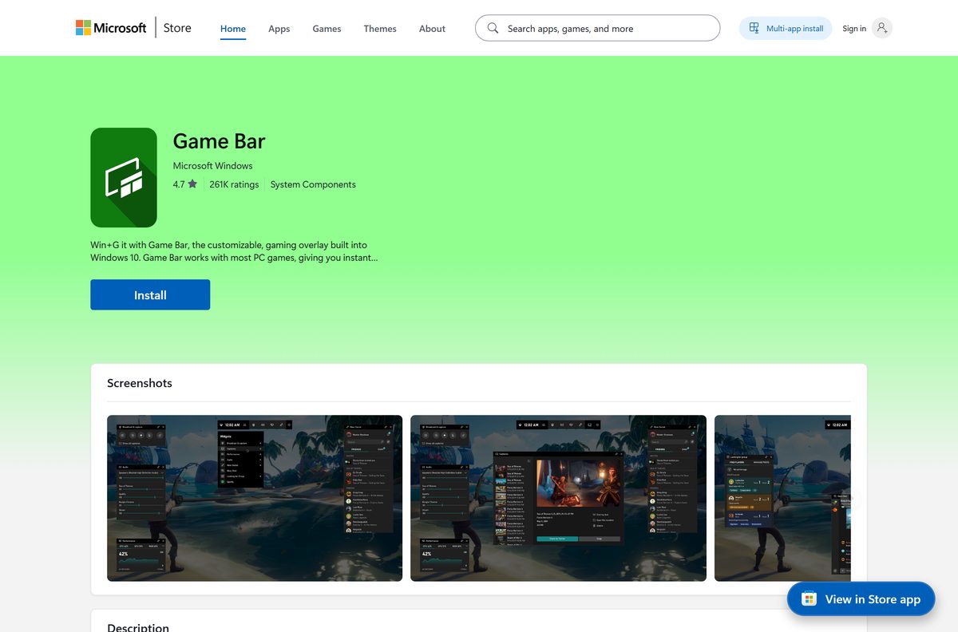
Task: Open the About tab
Action: click(x=432, y=29)
